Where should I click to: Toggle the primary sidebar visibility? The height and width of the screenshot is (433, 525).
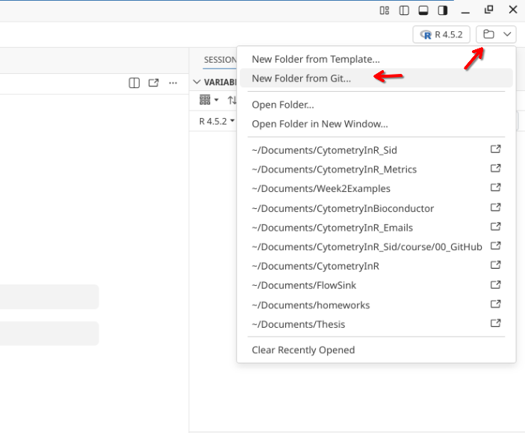click(x=404, y=10)
